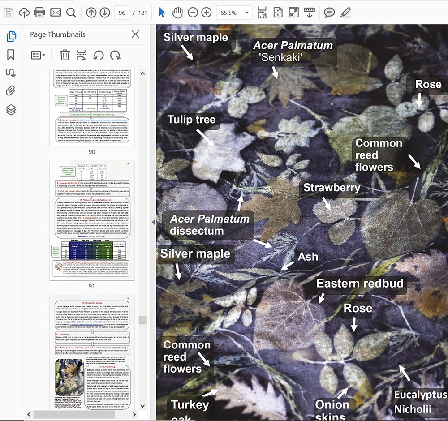
Task: Rotate page clockwise
Action: pos(116,55)
